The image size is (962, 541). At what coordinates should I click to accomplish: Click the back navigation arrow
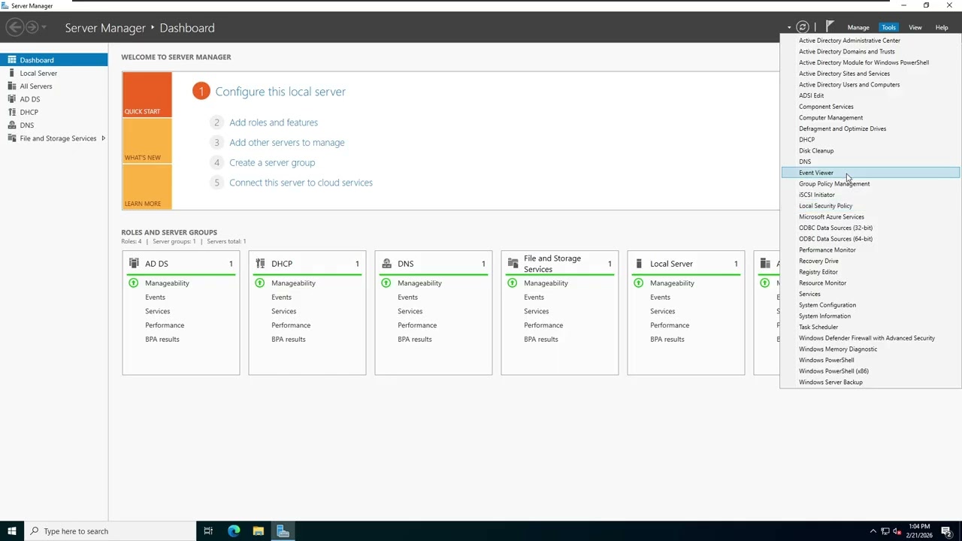click(x=14, y=28)
